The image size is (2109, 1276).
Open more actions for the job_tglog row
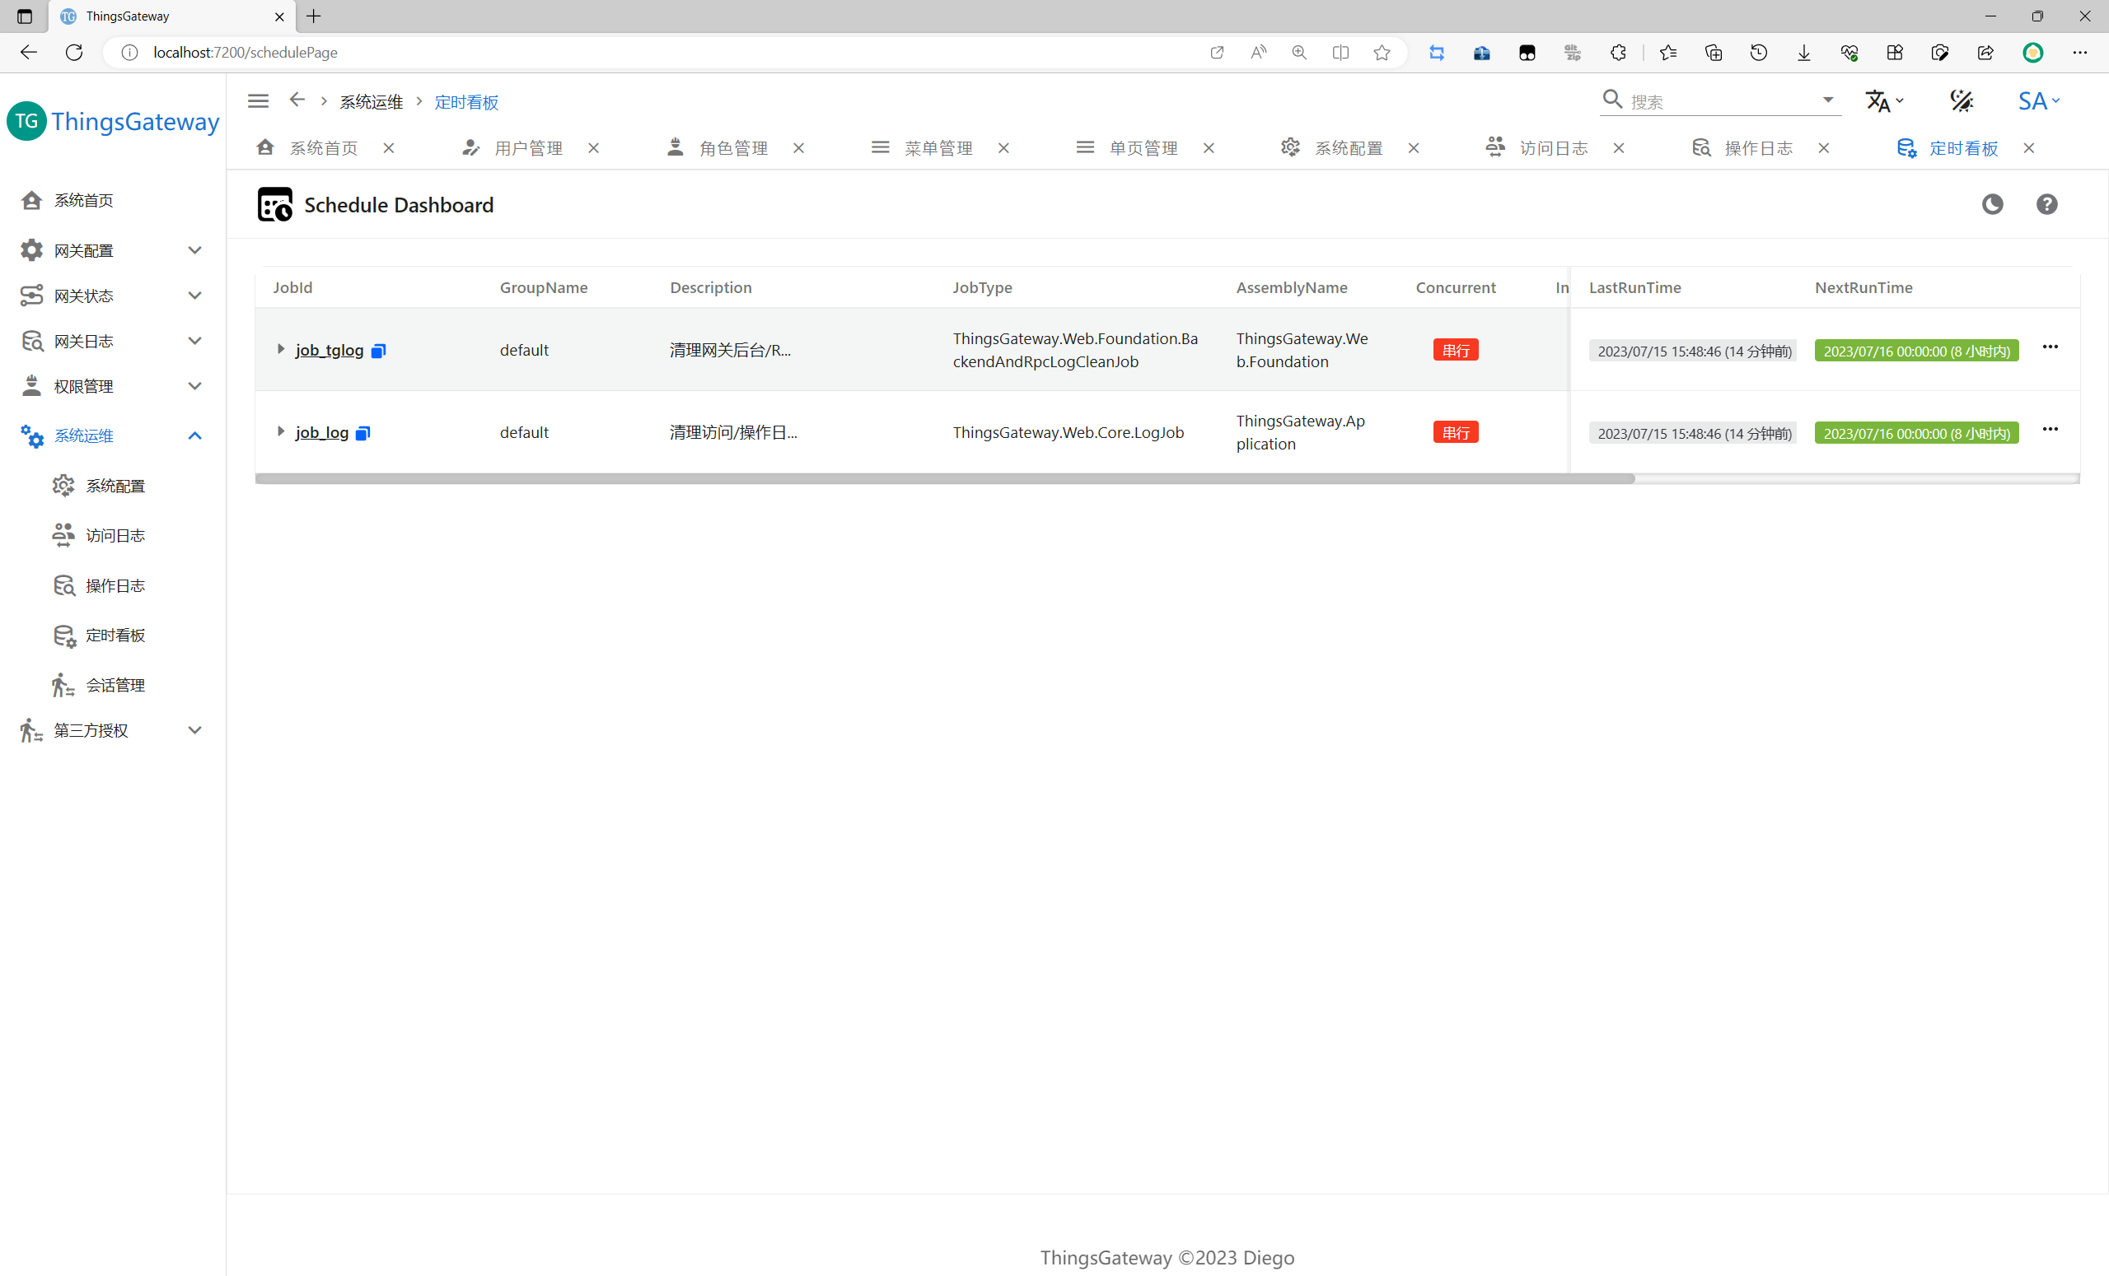click(x=2050, y=347)
